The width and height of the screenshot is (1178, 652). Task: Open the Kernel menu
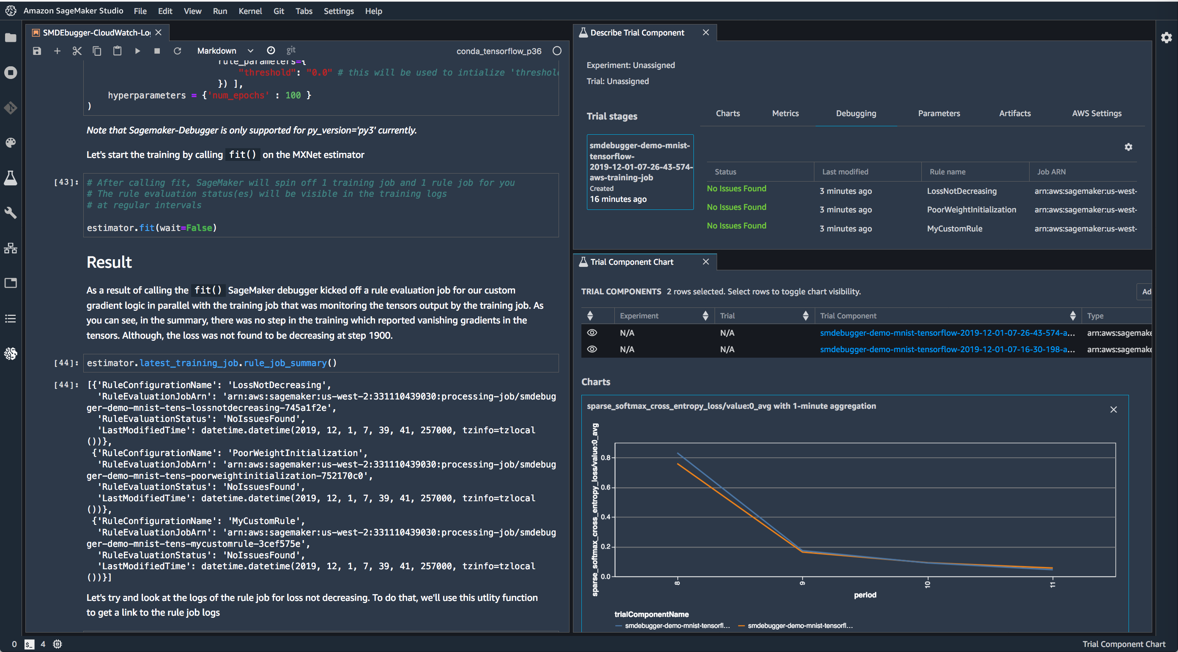250,11
